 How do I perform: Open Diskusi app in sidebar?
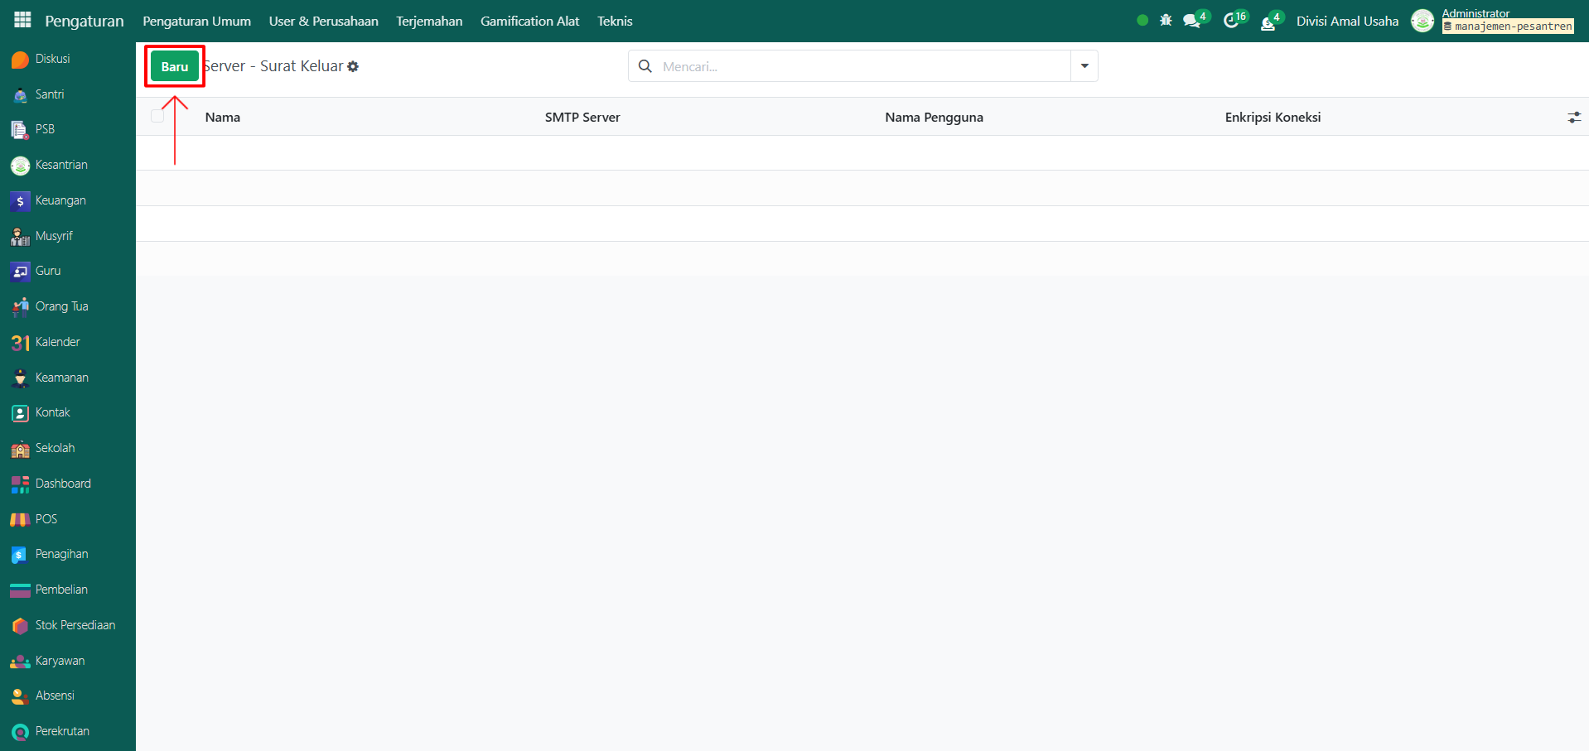pos(52,59)
